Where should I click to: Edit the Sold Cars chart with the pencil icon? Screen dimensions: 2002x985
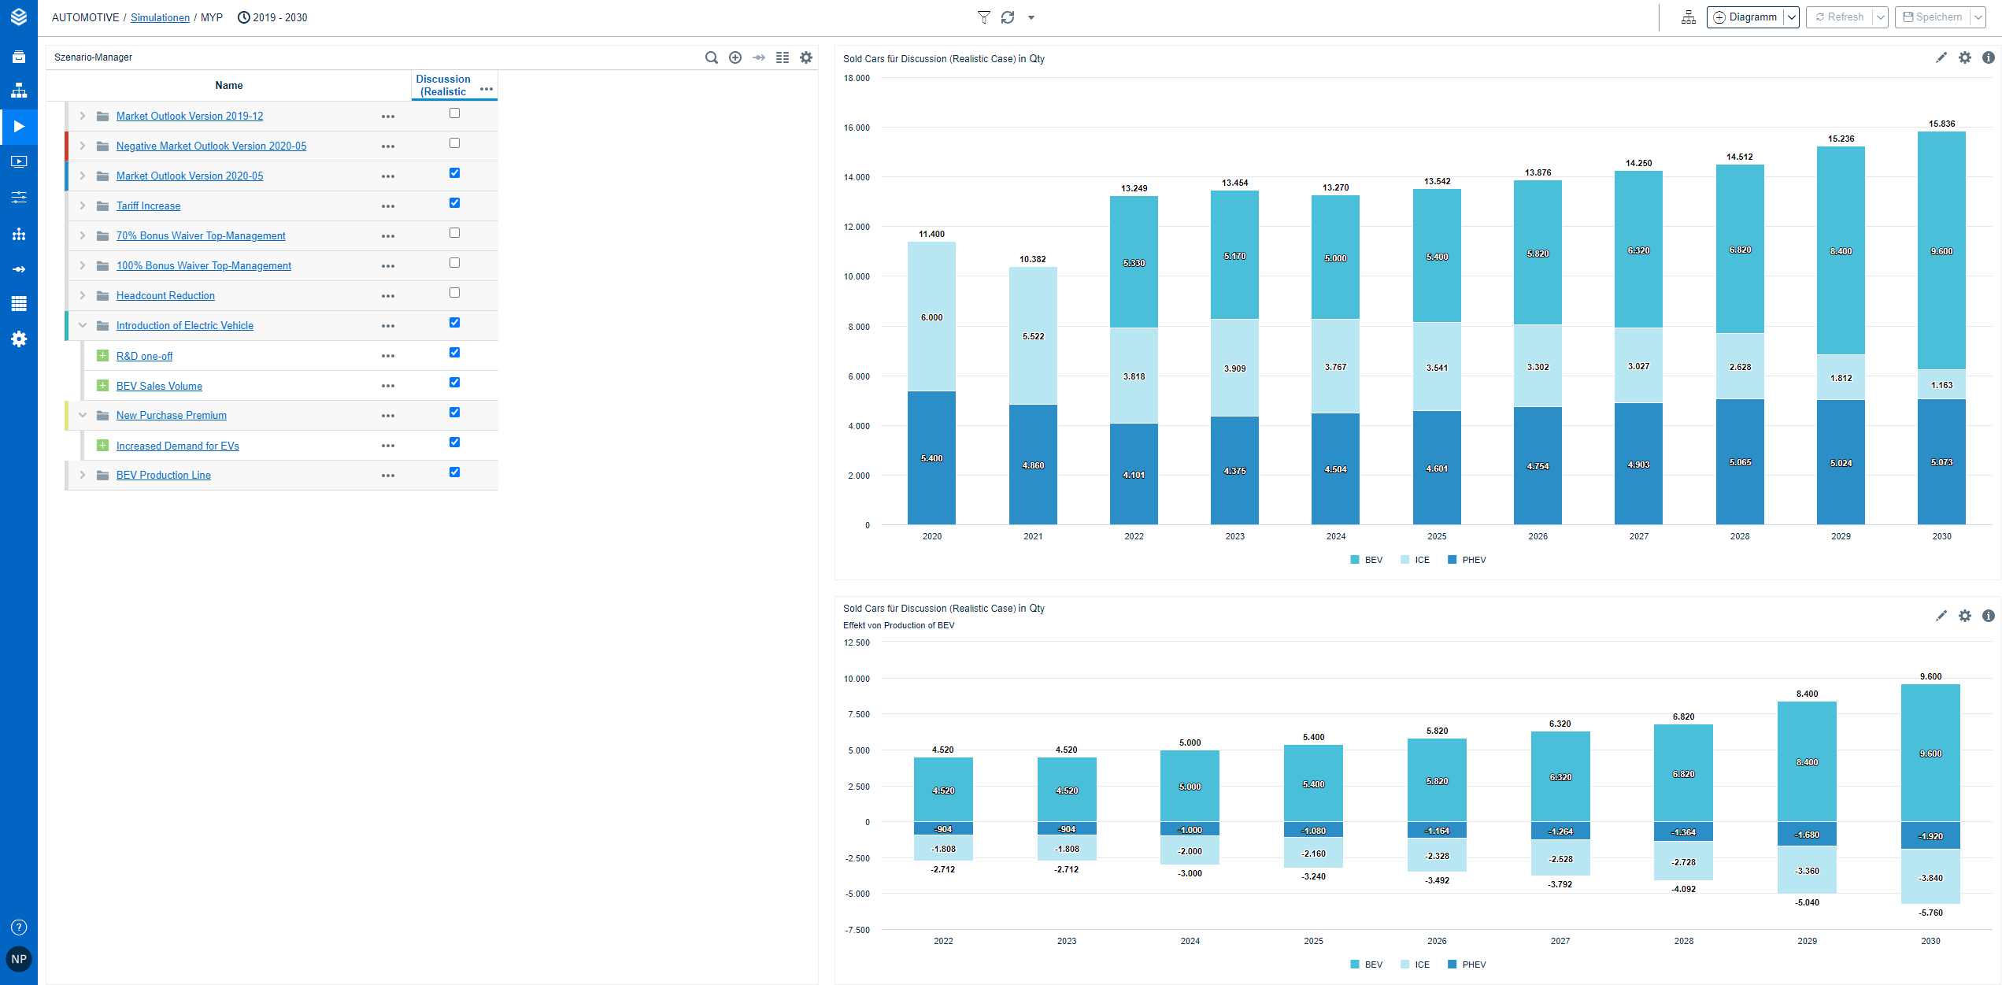(x=1941, y=57)
